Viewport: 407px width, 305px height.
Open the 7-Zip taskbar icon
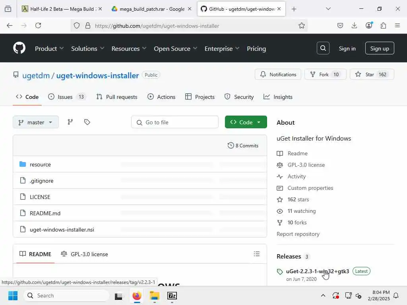(172, 295)
